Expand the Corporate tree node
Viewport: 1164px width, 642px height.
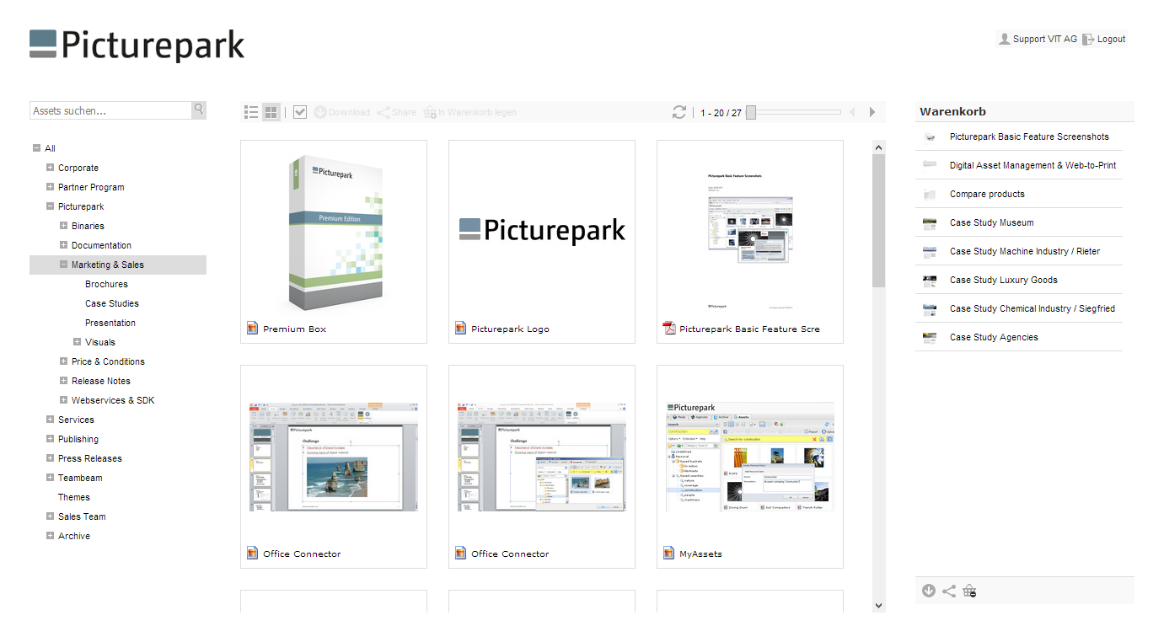click(50, 168)
